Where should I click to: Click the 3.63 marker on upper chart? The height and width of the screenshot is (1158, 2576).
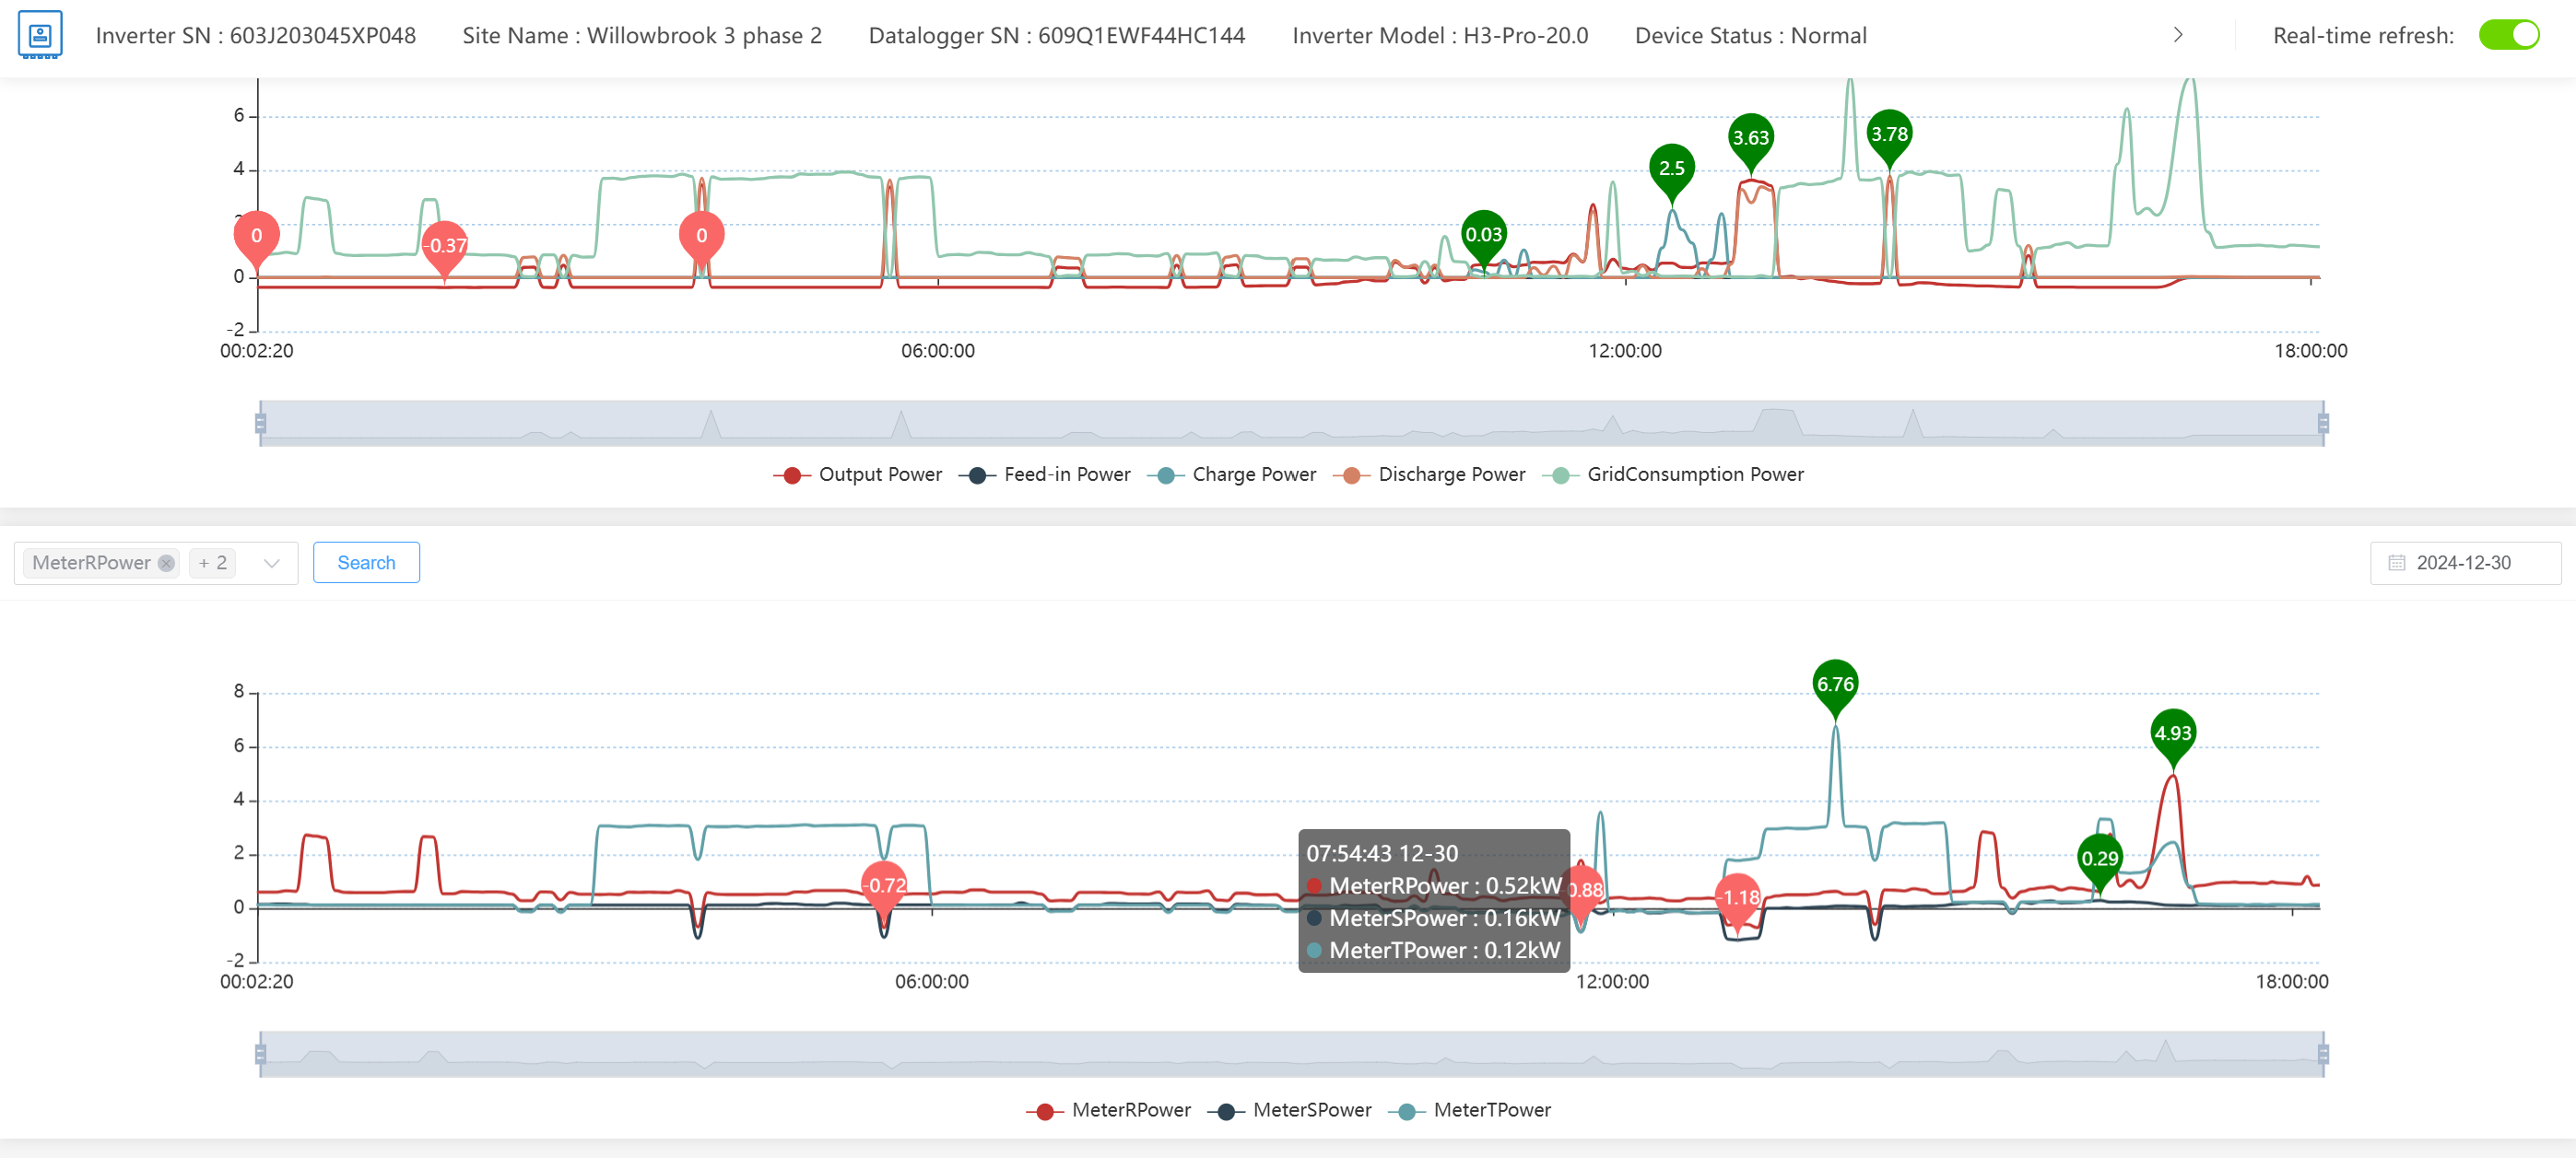tap(1750, 138)
